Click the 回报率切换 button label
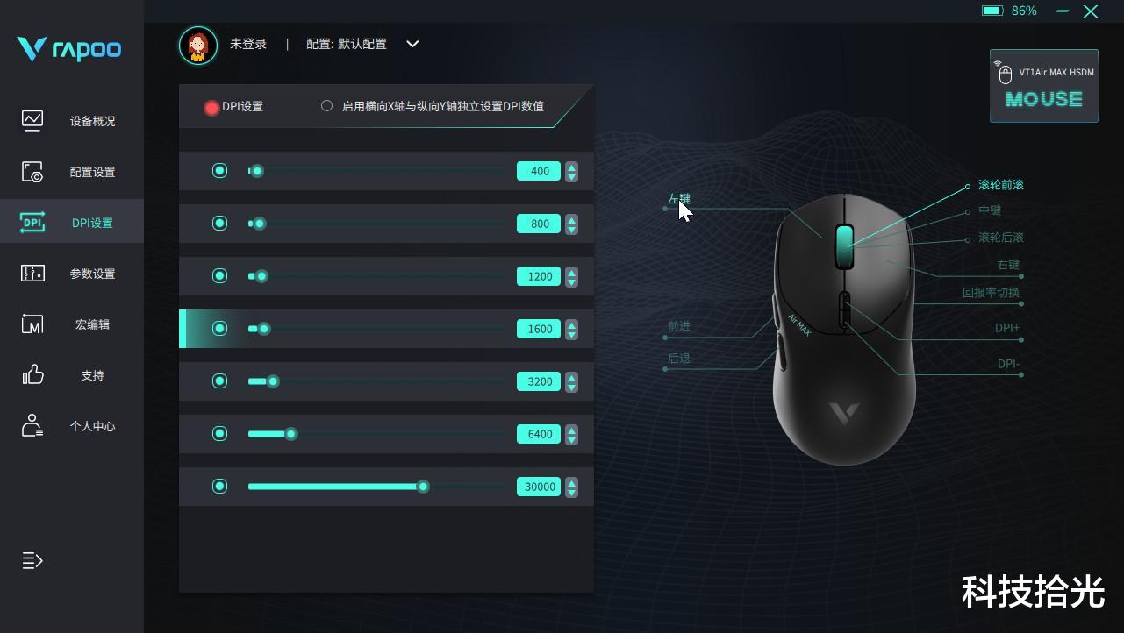This screenshot has width=1124, height=633. 991,293
